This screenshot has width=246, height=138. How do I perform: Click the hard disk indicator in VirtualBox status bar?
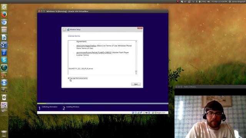[x=133, y=113]
